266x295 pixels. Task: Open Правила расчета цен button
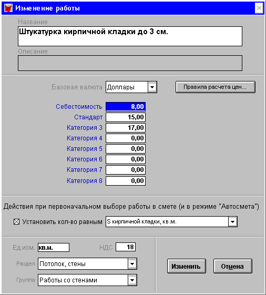216,87
